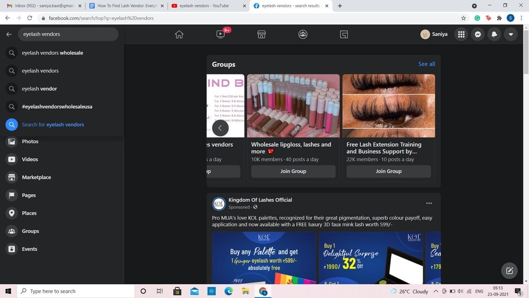Open lipgloss group cover image
This screenshot has height=298, width=529.
[293, 106]
